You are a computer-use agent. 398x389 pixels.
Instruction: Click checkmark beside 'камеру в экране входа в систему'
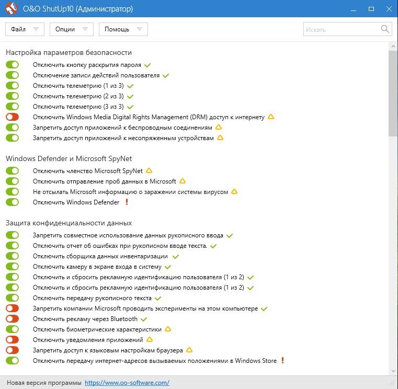(168, 267)
